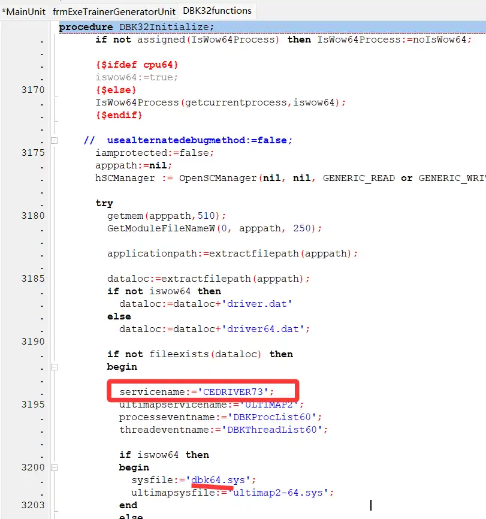The image size is (486, 519).
Task: Click the 'driver.dat' string literal
Action: [256, 303]
